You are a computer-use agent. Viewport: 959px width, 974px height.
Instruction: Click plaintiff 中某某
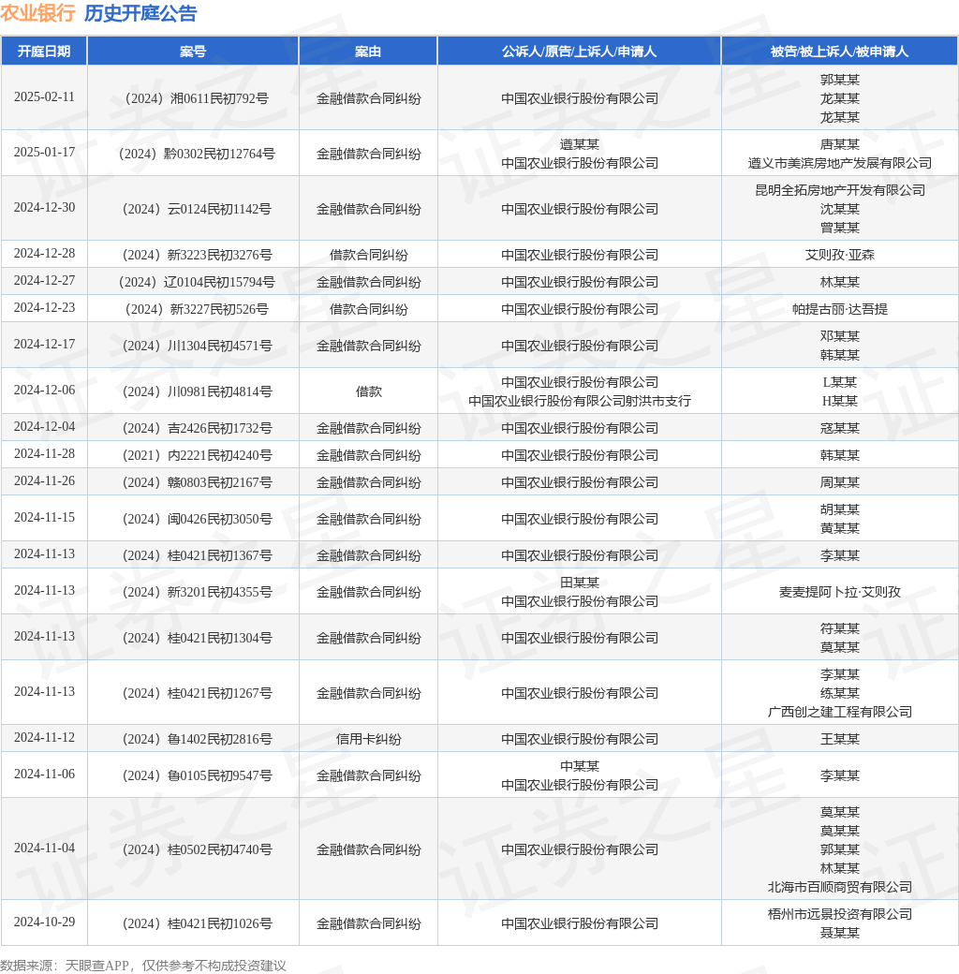pyautogui.click(x=579, y=767)
